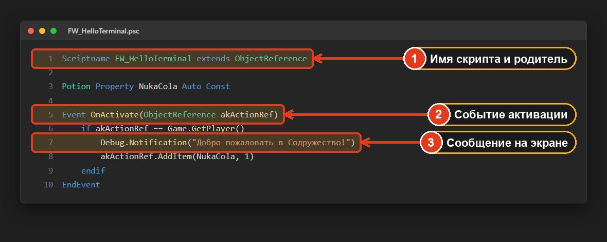607x242 pixels.
Task: Click "akActionRef" in the if condition
Action: [x=121, y=129]
